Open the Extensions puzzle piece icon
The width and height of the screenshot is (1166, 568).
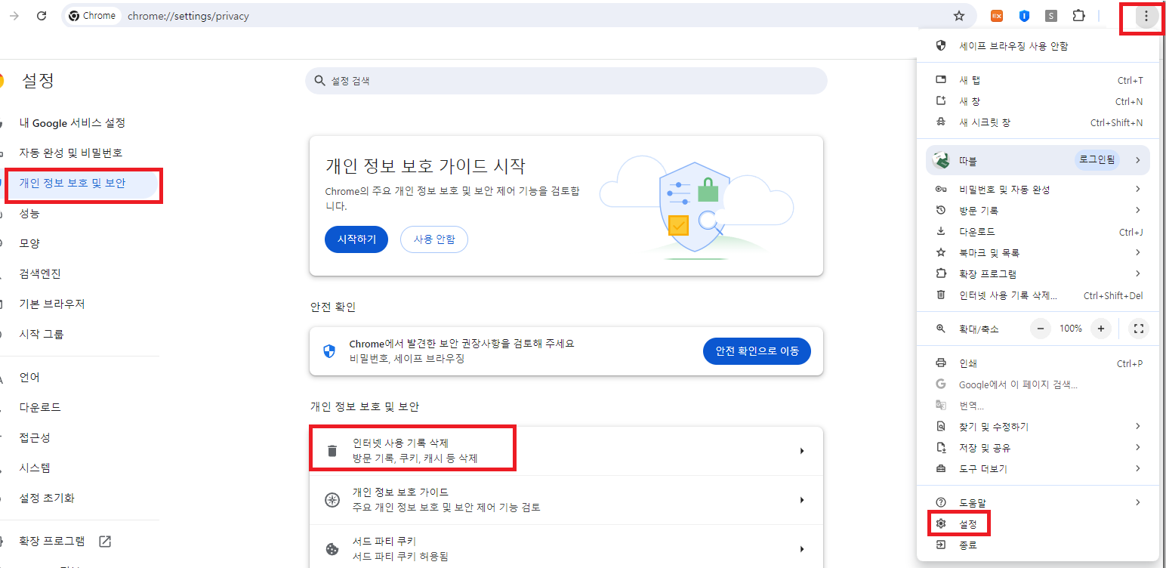pyautogui.click(x=1078, y=16)
